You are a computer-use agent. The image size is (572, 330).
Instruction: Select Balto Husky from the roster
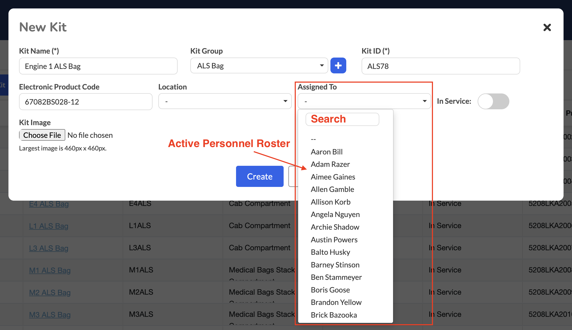pyautogui.click(x=345, y=252)
